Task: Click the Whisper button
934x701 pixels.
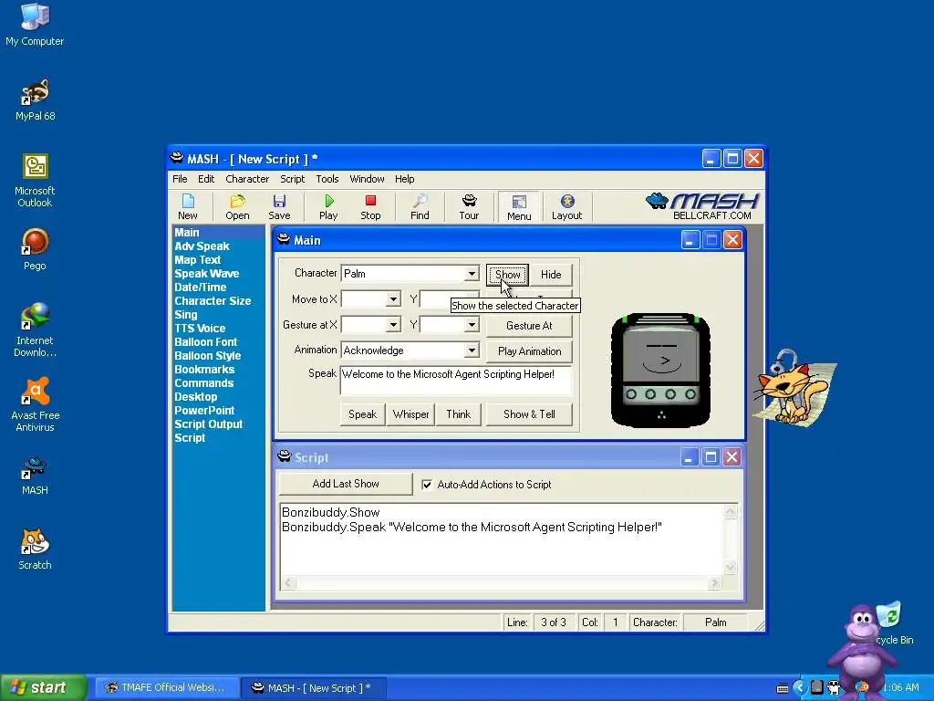Action: [x=410, y=414]
